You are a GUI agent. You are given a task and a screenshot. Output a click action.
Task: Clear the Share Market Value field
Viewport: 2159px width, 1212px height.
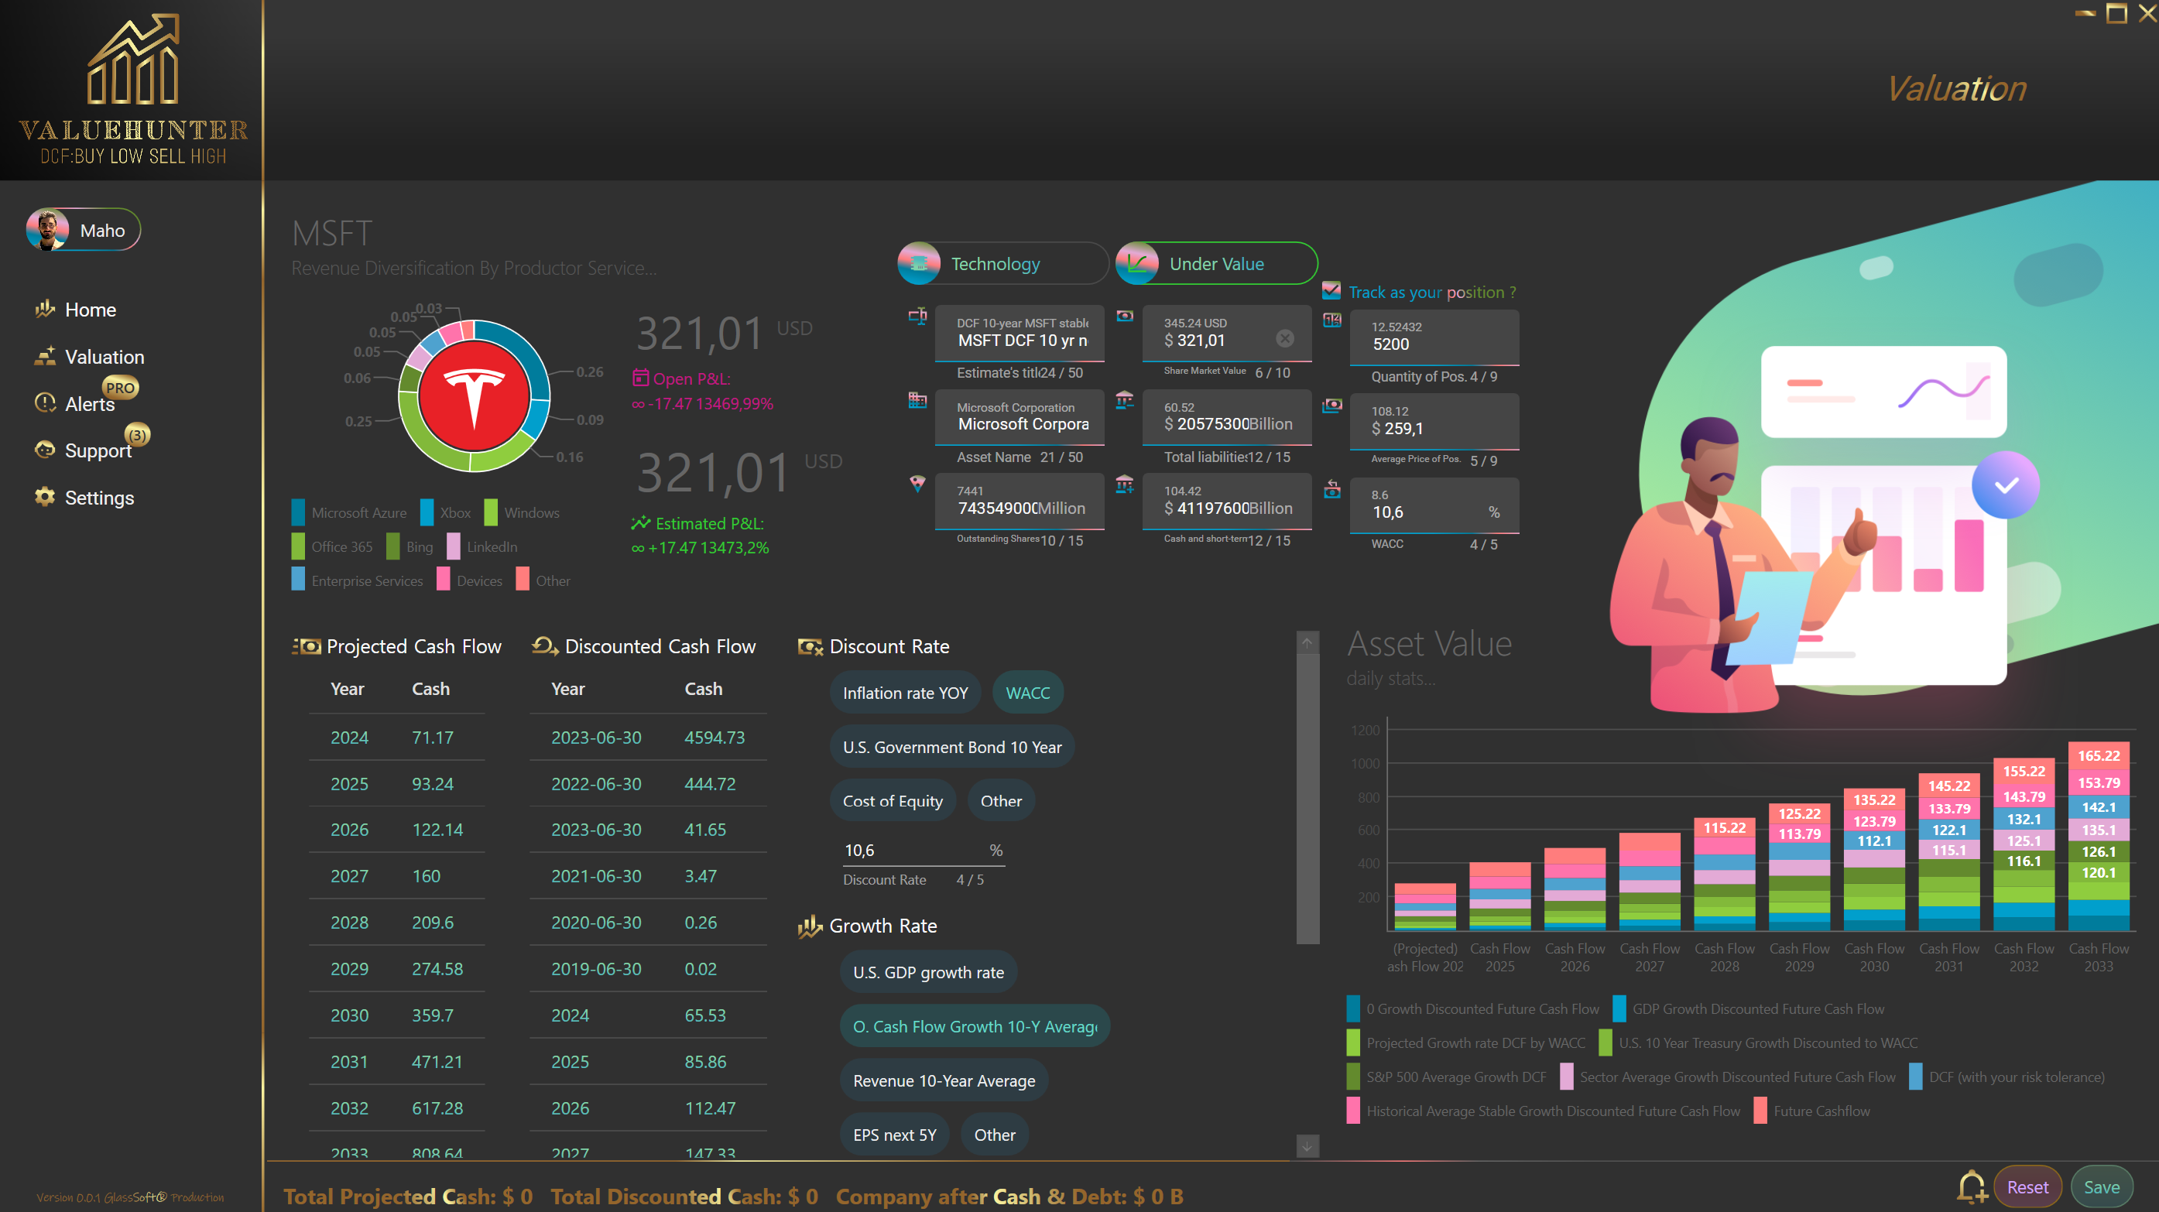click(x=1285, y=337)
